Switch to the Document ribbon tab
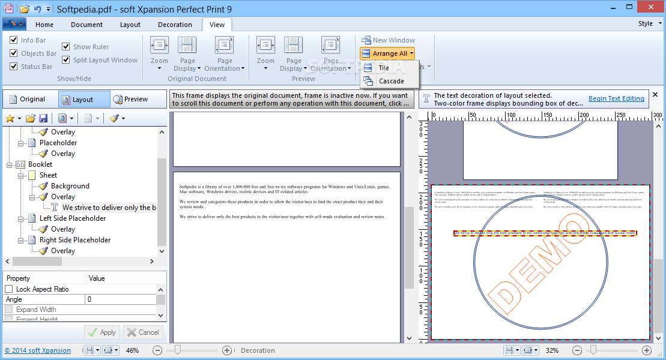Viewport: 666px width, 360px height. tap(86, 25)
